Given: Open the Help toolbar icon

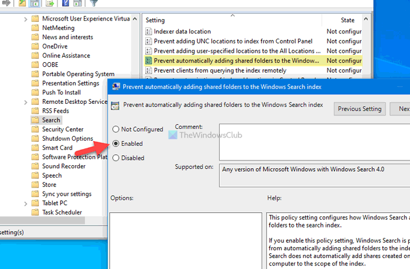Looking at the screenshot, I should point(66,3).
